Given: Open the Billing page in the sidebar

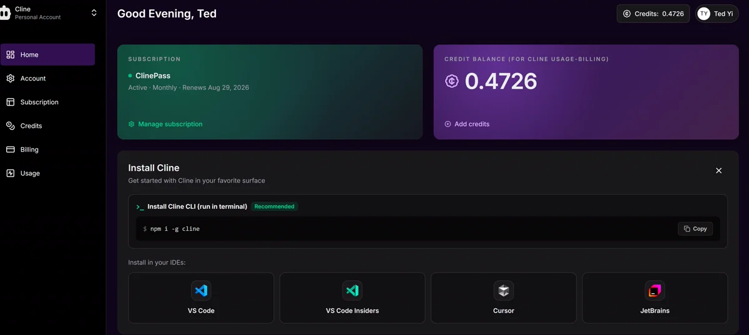Looking at the screenshot, I should [x=47, y=149].
